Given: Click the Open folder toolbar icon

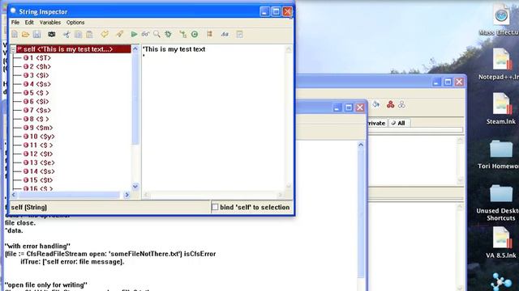Looking at the screenshot, I should 25,34.
